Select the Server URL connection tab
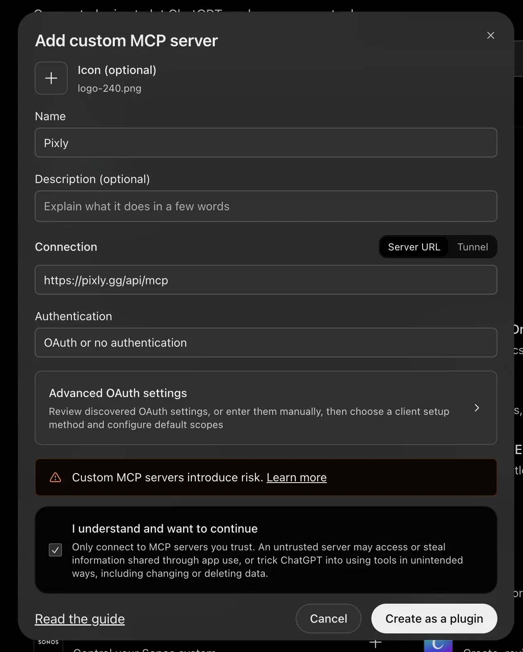Screen dimensions: 523x652 pos(414,247)
